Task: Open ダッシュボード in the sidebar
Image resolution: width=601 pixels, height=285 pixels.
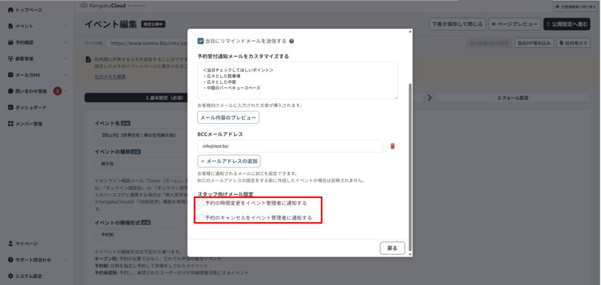Action: pos(31,107)
